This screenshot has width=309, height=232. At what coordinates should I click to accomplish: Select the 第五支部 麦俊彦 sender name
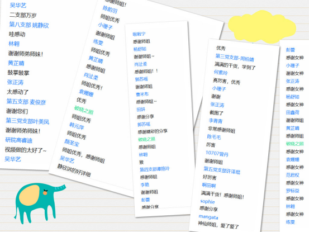pos(26,102)
